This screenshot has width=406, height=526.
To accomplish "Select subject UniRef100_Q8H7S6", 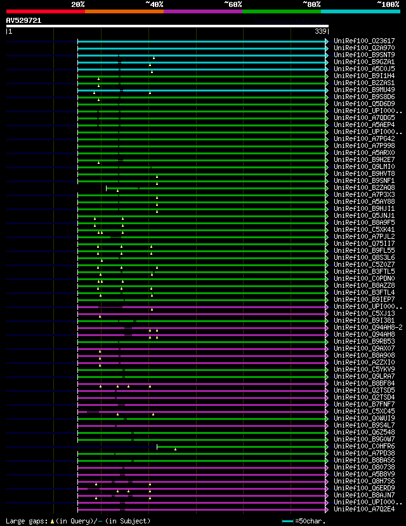I will pos(365,481).
